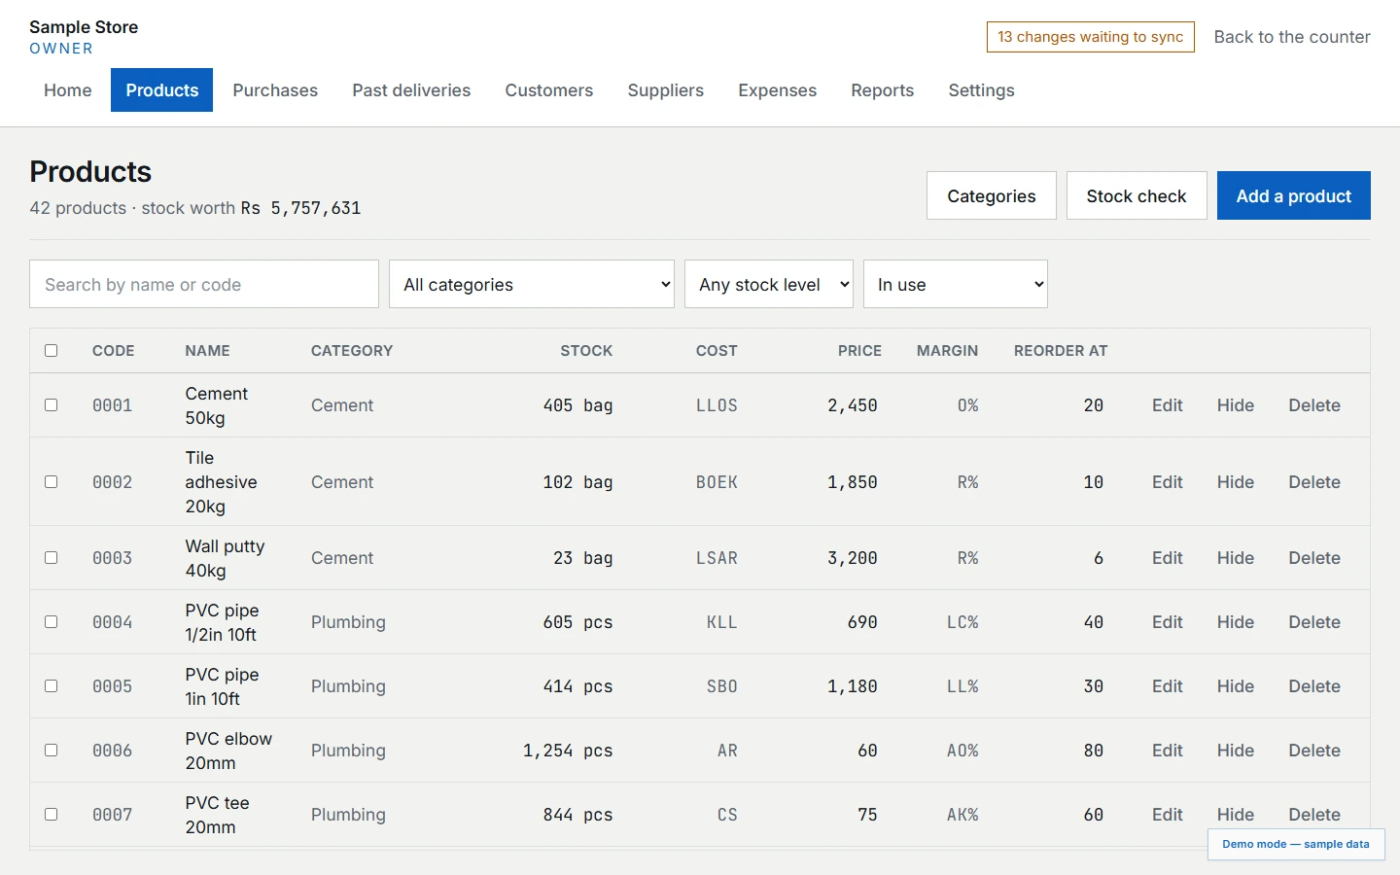Go to the Home tab
The image size is (1400, 875).
[x=68, y=90]
